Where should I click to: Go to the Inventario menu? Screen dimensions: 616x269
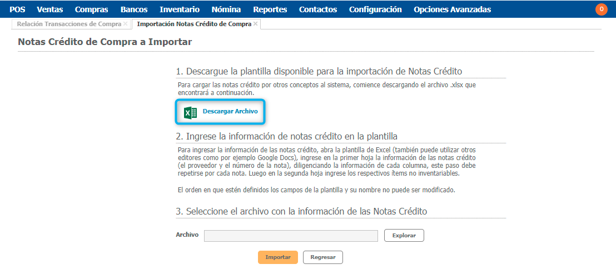[x=179, y=9]
